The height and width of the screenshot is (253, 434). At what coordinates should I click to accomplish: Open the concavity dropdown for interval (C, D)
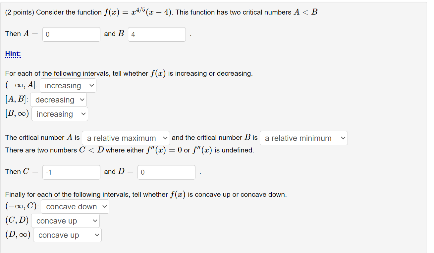65,221
